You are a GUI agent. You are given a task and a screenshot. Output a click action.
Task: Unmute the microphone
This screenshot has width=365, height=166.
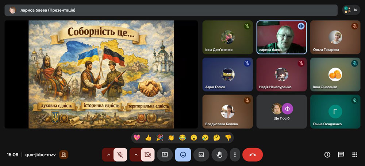pyautogui.click(x=120, y=155)
